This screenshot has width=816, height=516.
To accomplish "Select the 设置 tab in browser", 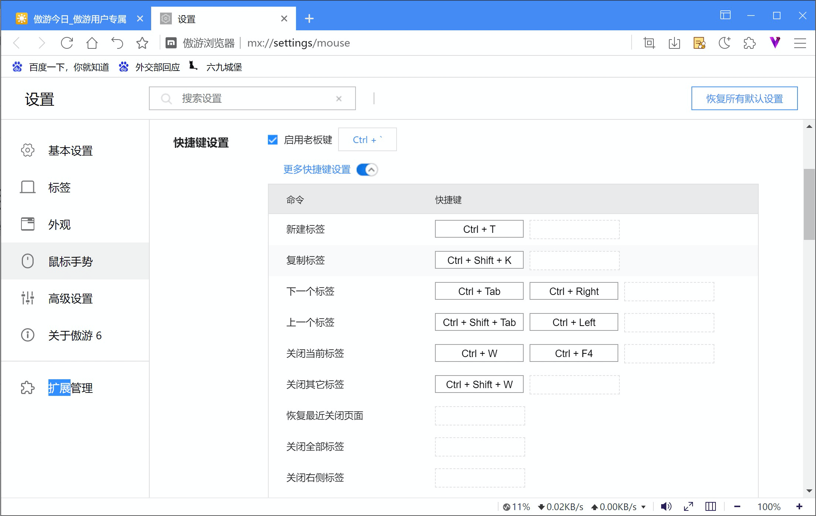I will [x=220, y=18].
